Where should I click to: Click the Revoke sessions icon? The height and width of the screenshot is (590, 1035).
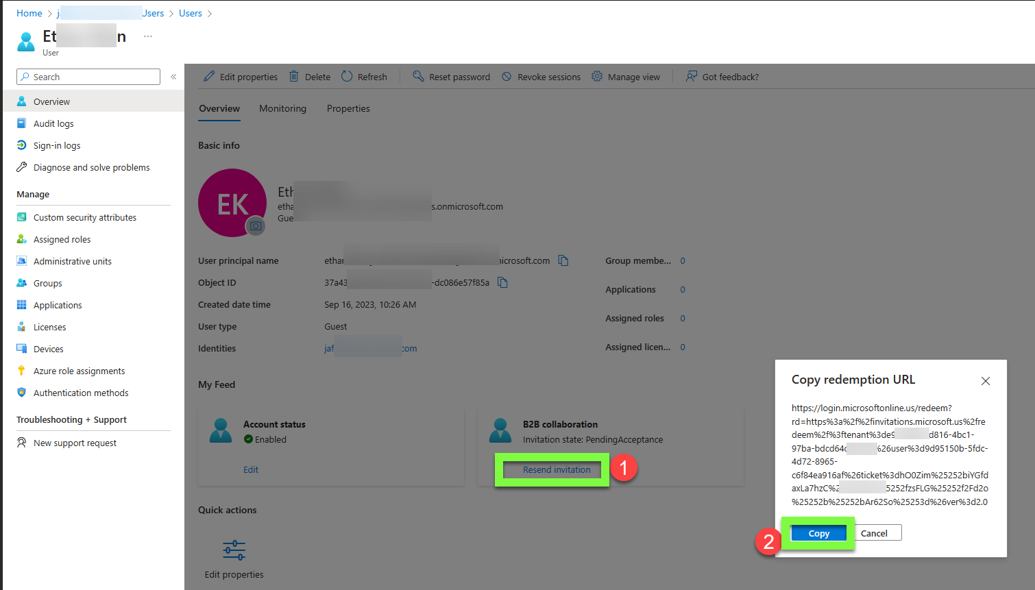click(507, 77)
